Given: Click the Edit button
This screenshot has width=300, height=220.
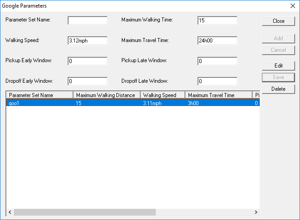Looking at the screenshot, I should [x=279, y=66].
